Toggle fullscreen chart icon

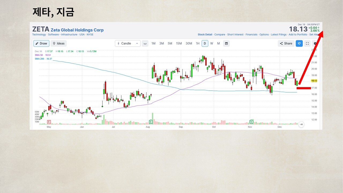307,43
